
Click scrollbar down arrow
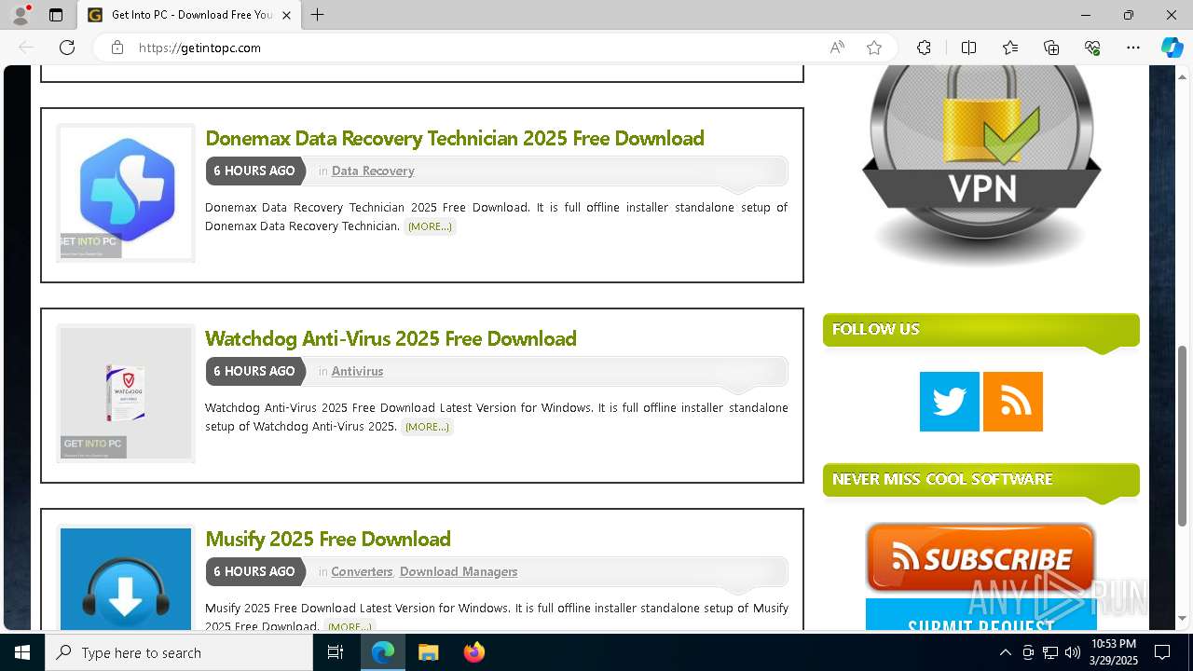point(1183,618)
